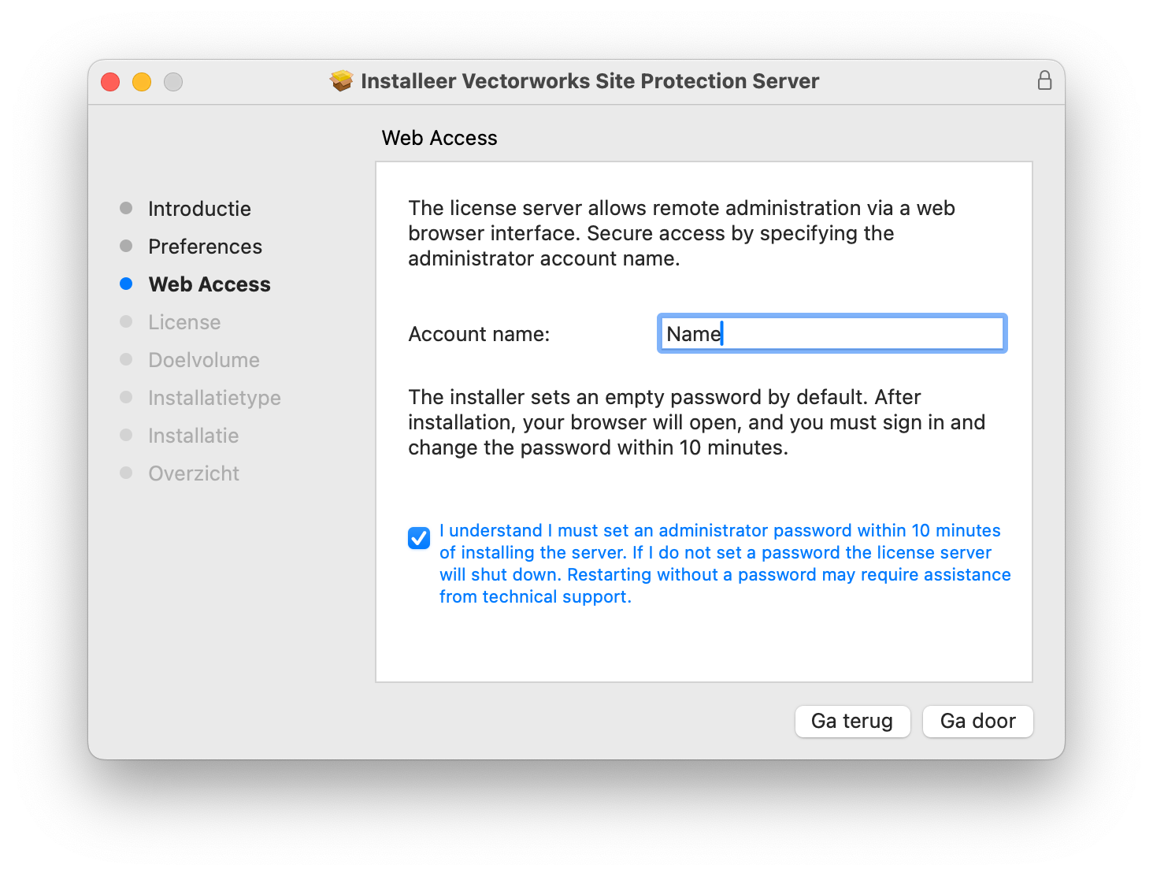Screen dimensions: 1153x876
Task: Click into the Account name field
Action: [x=832, y=333]
